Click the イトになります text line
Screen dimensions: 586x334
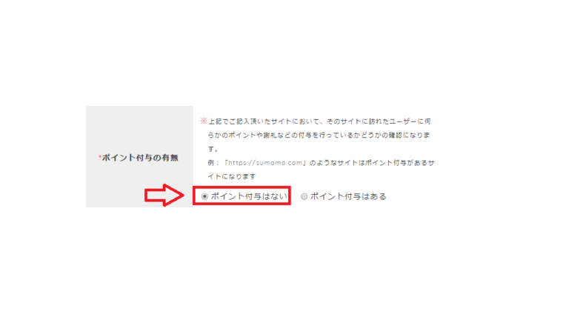coord(232,176)
